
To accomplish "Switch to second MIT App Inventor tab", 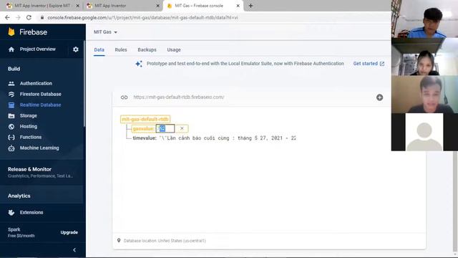I will (122, 6).
